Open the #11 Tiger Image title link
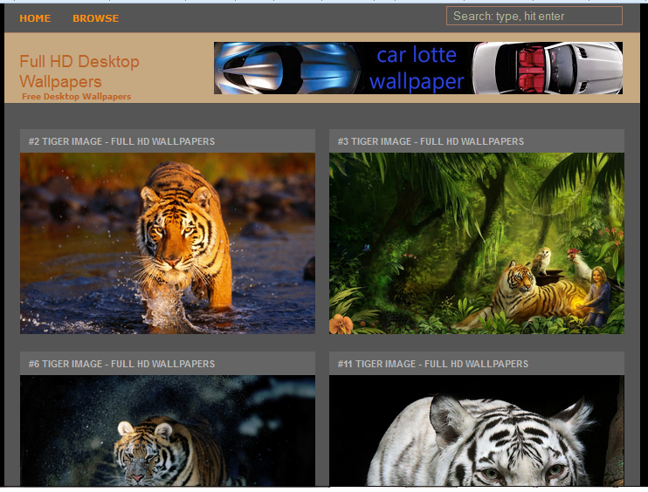 click(x=432, y=364)
